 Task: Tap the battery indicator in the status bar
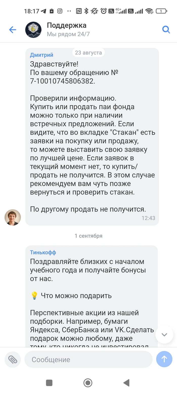(x=161, y=11)
